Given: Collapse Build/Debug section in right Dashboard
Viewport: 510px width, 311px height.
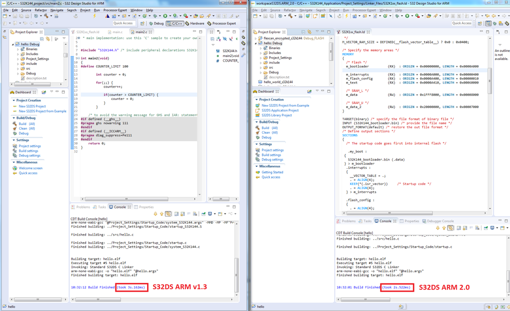Looking at the screenshot, I should click(x=257, y=122).
